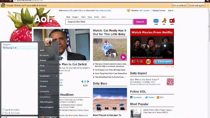Select the Web search tab

pyautogui.click(x=68, y=17)
